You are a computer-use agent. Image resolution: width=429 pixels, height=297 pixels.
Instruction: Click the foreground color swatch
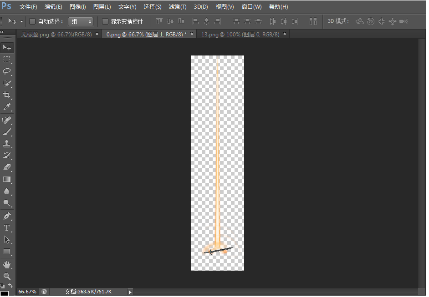[x=5, y=294]
